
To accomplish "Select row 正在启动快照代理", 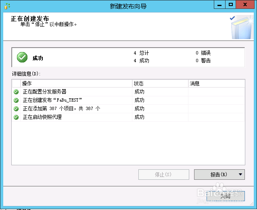I will 128,117.
